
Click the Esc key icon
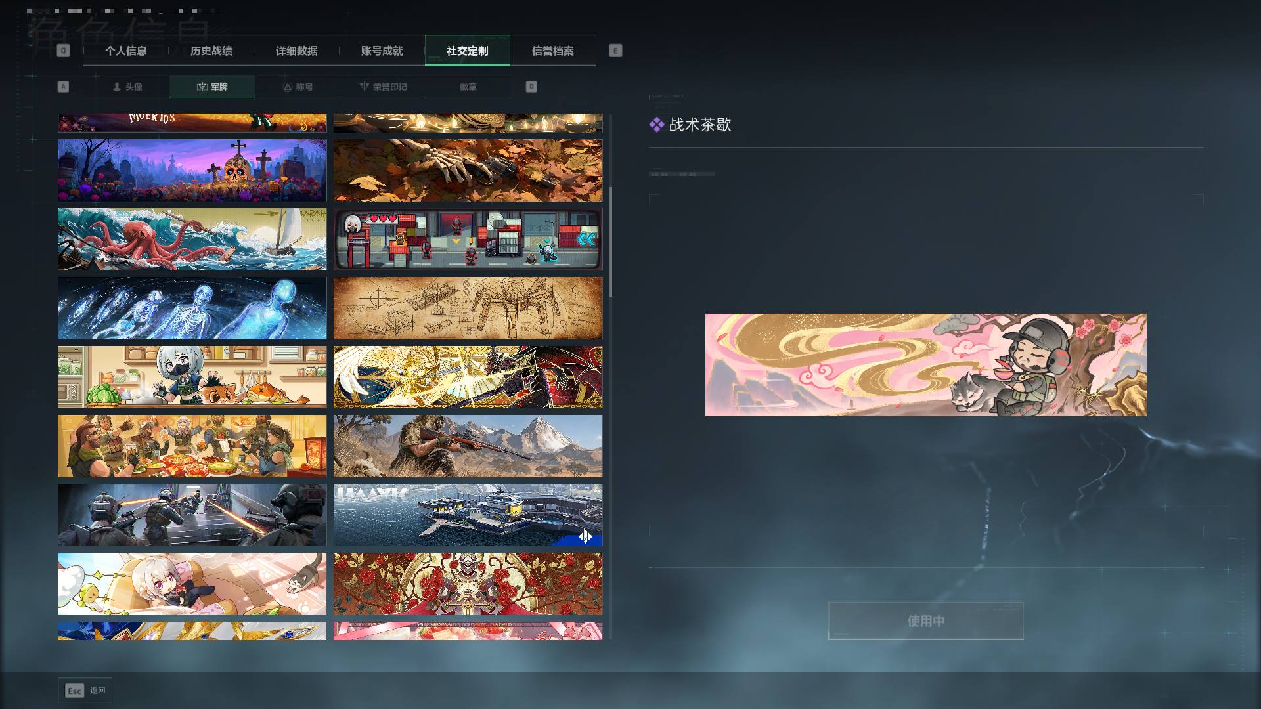[75, 691]
